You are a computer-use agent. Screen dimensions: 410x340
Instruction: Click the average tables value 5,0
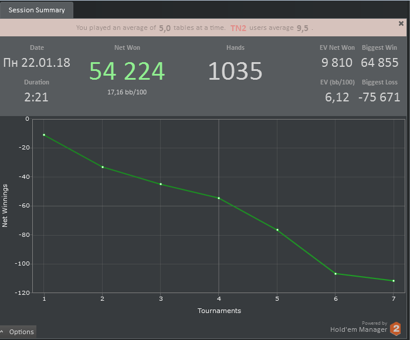(x=165, y=28)
